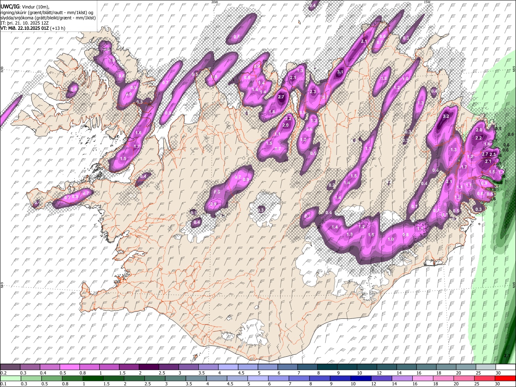Click the 3.1 snowfall value in the north
The height and width of the screenshot is (387, 516).
[340, 72]
